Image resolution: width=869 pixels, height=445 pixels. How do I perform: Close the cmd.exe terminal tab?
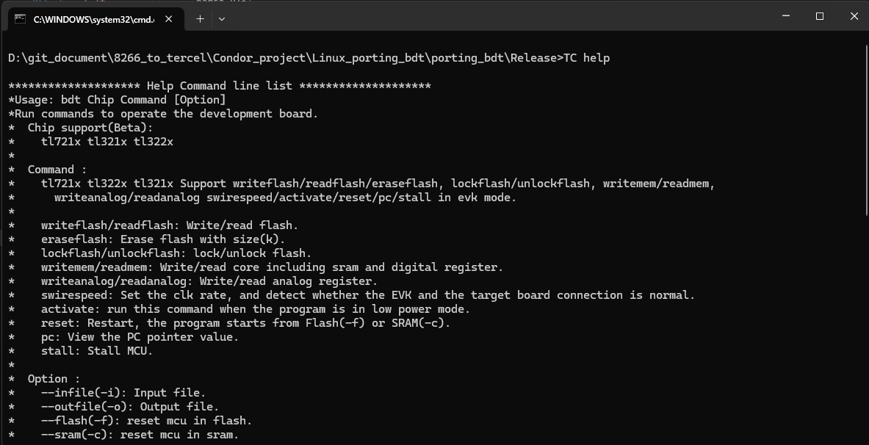point(169,19)
